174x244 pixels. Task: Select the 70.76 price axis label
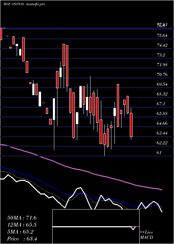coord(162,75)
